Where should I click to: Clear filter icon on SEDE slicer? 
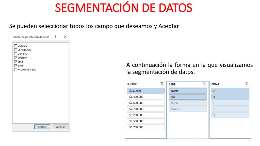204,84
